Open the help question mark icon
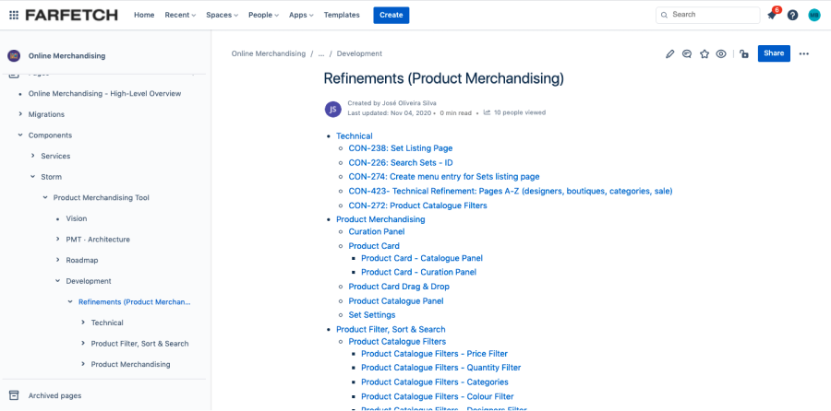 792,15
